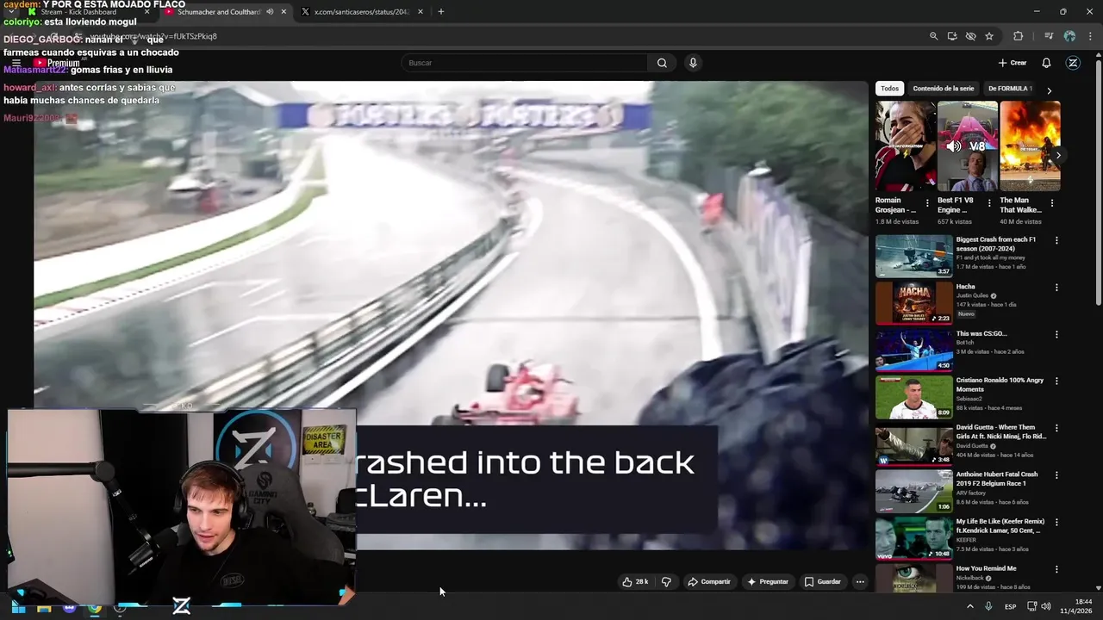Click the Preguntar button below the video
Image resolution: width=1103 pixels, height=620 pixels.
[x=768, y=582]
